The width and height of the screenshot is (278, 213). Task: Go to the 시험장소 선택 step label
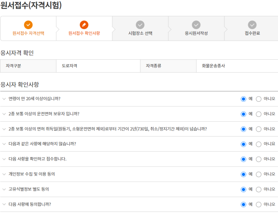(x=140, y=33)
